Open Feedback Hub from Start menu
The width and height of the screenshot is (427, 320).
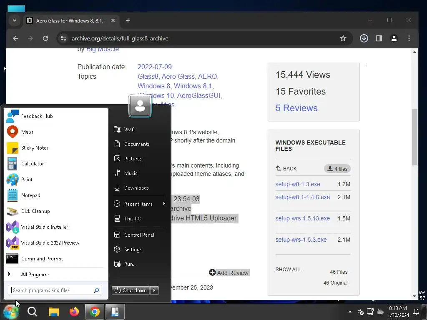pyautogui.click(x=56, y=116)
